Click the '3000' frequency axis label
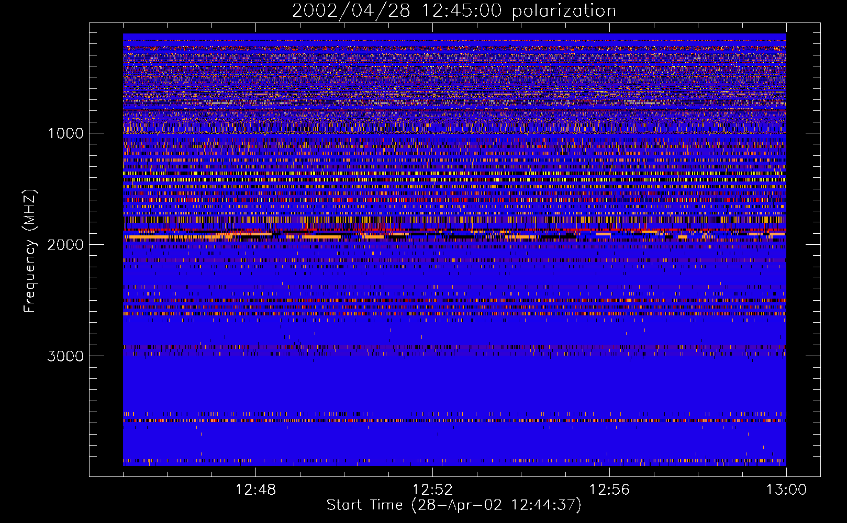Viewport: 847px width, 523px height. click(x=65, y=356)
